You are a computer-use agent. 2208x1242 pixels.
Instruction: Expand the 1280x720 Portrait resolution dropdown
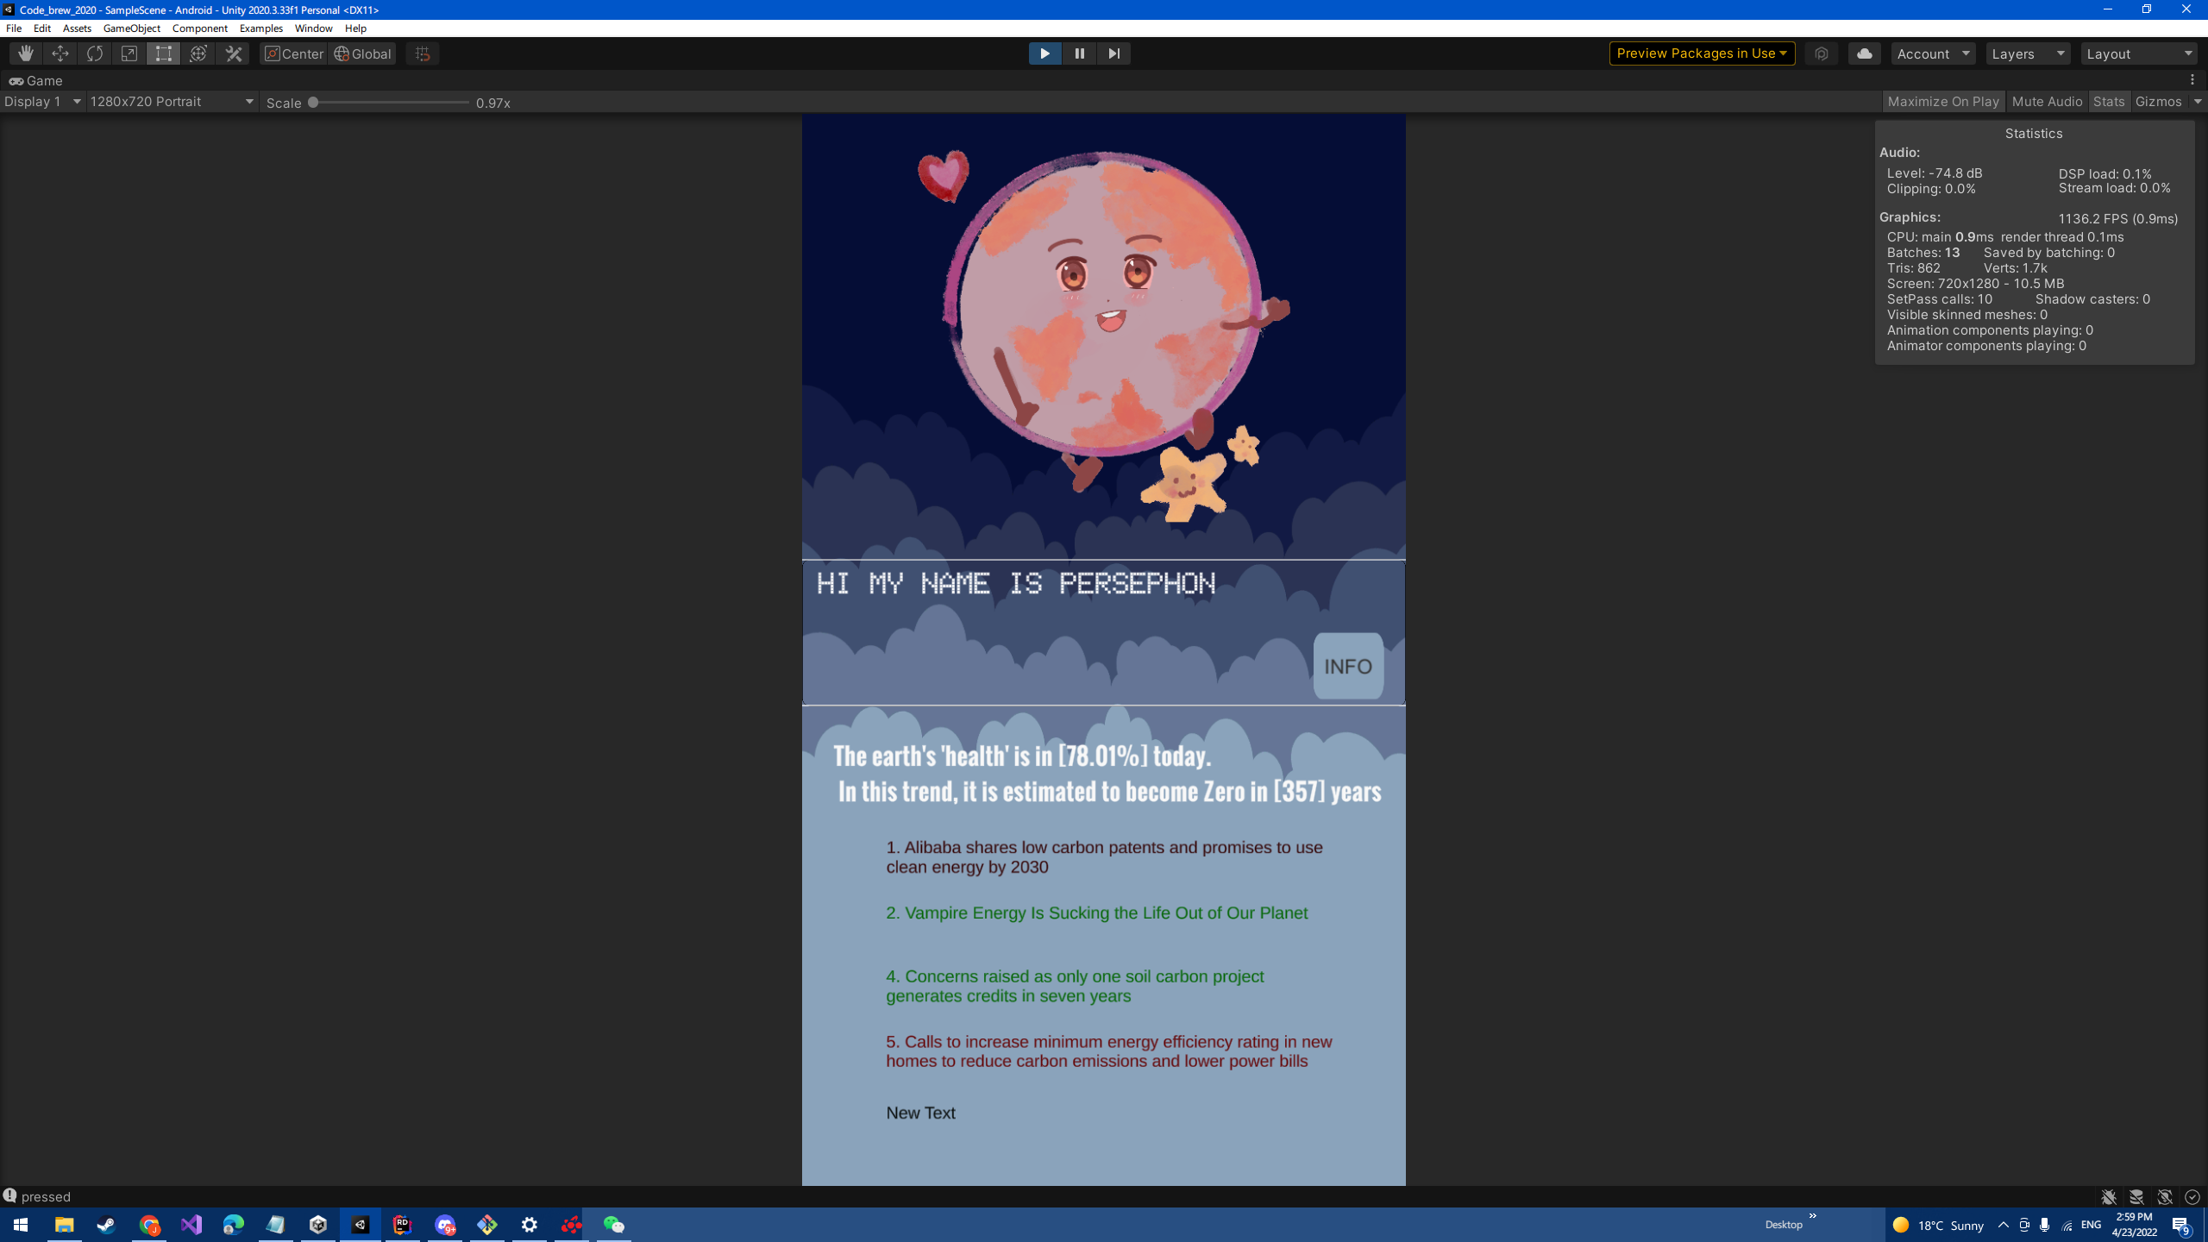pyautogui.click(x=172, y=102)
